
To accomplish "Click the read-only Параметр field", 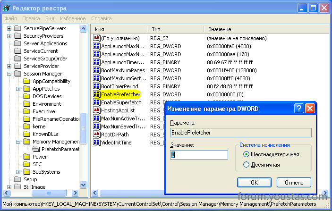I will coord(241,133).
